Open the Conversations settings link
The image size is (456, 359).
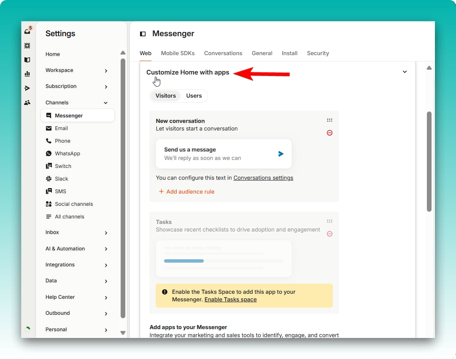click(x=263, y=178)
